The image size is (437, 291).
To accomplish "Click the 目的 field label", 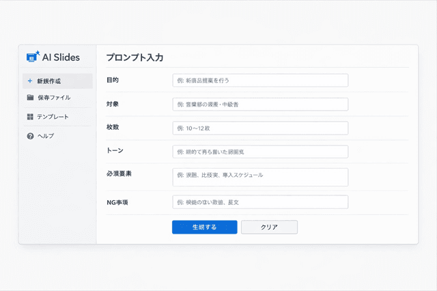I will click(x=113, y=80).
